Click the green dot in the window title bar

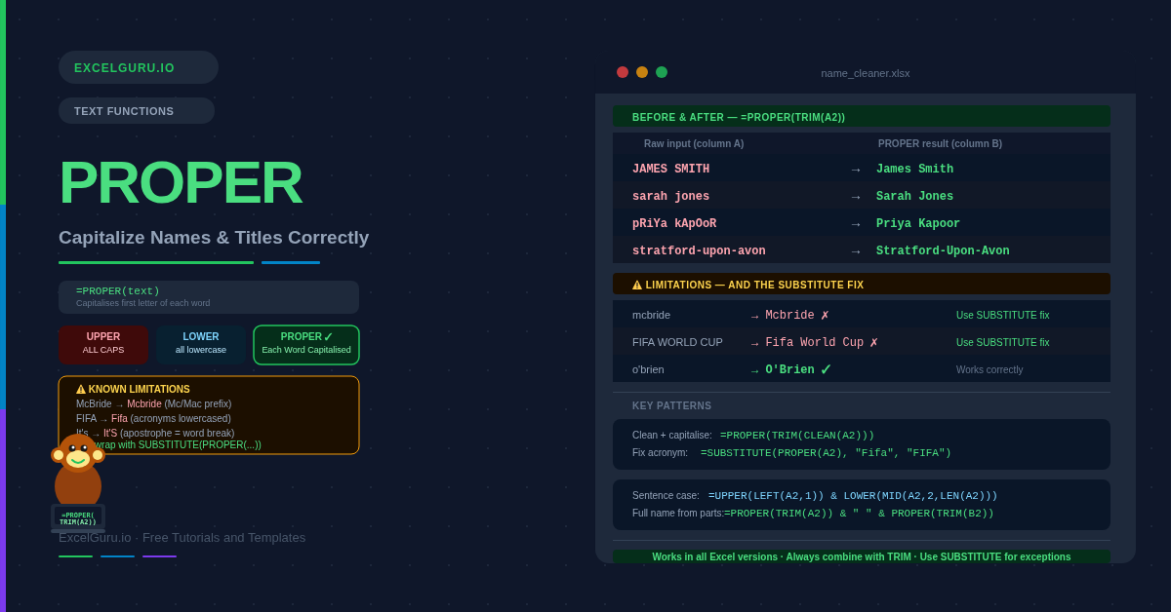click(x=662, y=72)
